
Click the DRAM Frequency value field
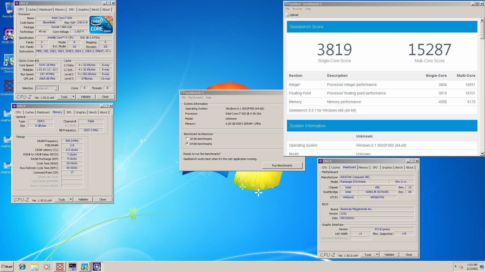tap(72, 141)
